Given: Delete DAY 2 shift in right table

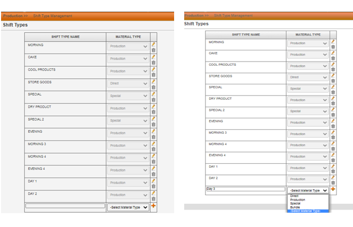Looking at the screenshot, I should pos(333,182).
